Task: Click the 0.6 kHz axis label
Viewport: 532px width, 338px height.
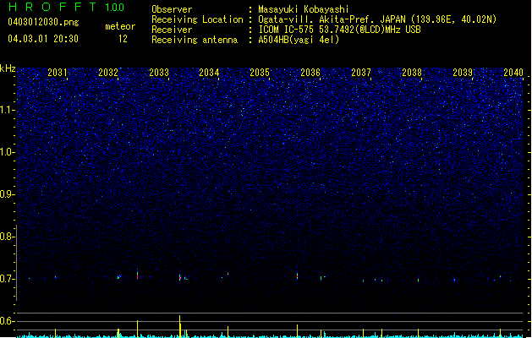Action: (7, 321)
